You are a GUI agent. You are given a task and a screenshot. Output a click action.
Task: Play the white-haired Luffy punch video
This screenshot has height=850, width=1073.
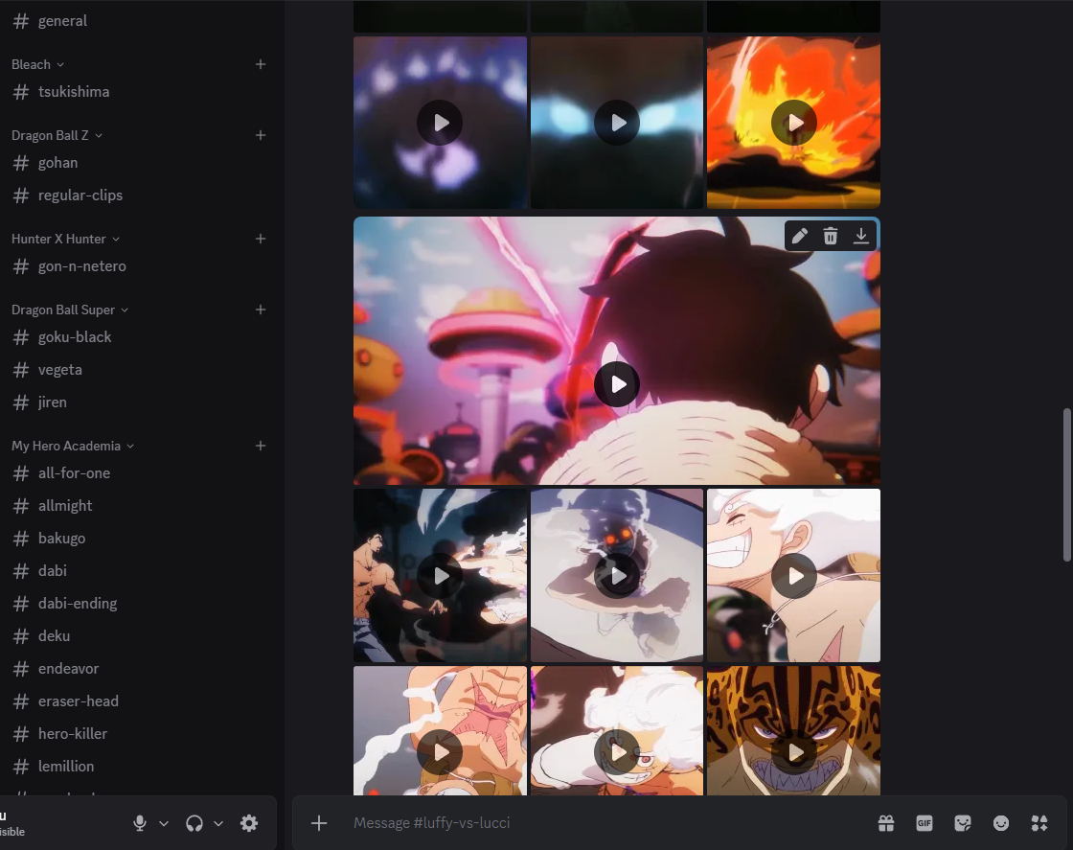(617, 753)
